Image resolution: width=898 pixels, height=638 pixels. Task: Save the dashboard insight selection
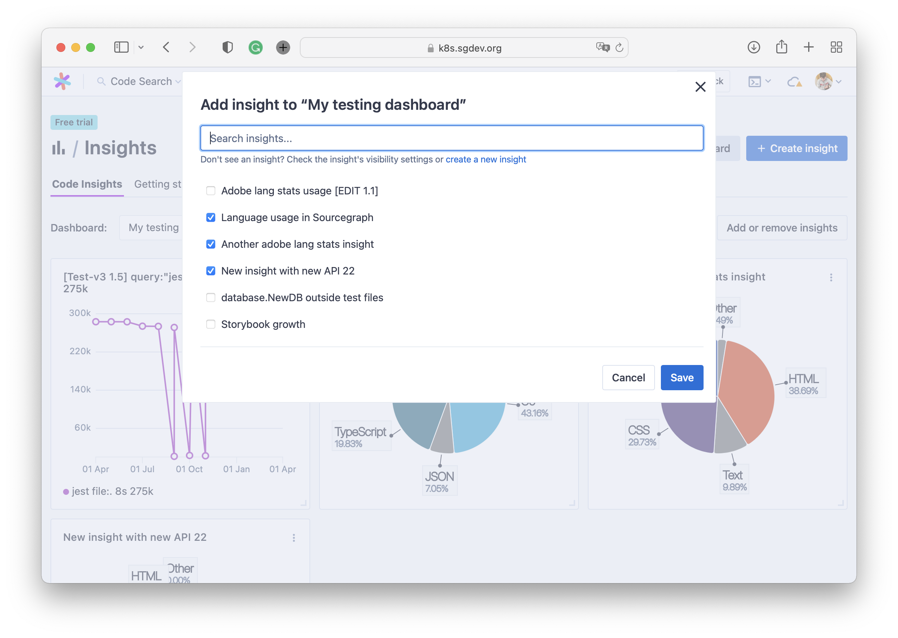[x=681, y=378]
